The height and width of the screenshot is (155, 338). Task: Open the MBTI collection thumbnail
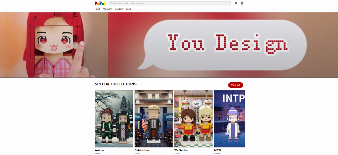click(x=229, y=118)
